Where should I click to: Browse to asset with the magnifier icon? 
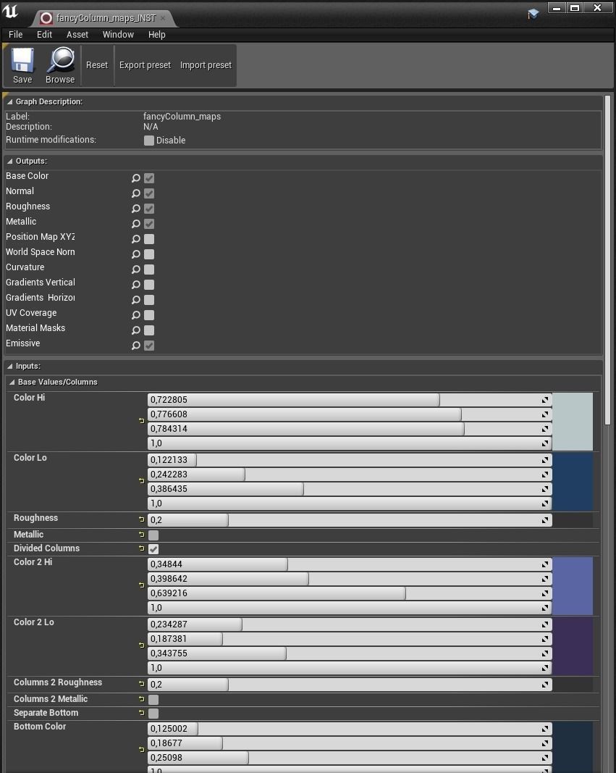point(60,66)
